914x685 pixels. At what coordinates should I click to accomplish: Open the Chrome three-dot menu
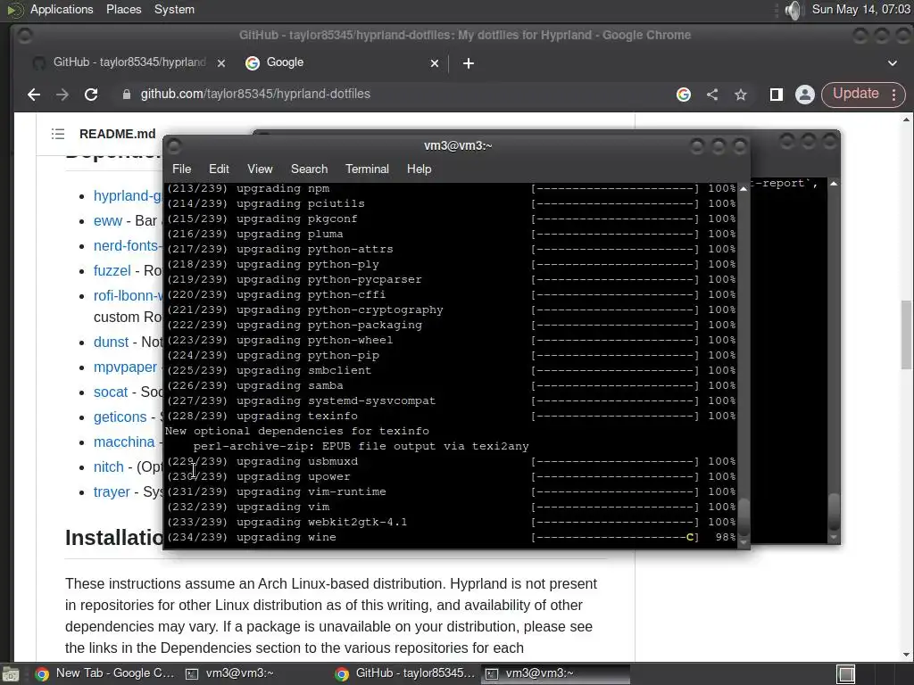click(894, 95)
